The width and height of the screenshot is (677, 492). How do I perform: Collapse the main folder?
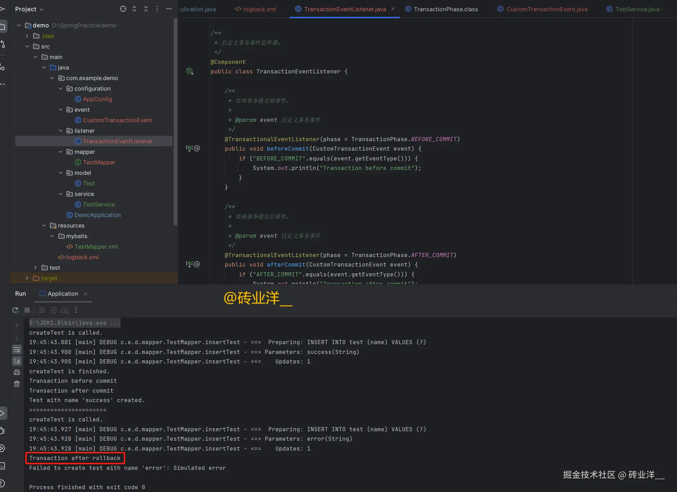[x=36, y=57]
